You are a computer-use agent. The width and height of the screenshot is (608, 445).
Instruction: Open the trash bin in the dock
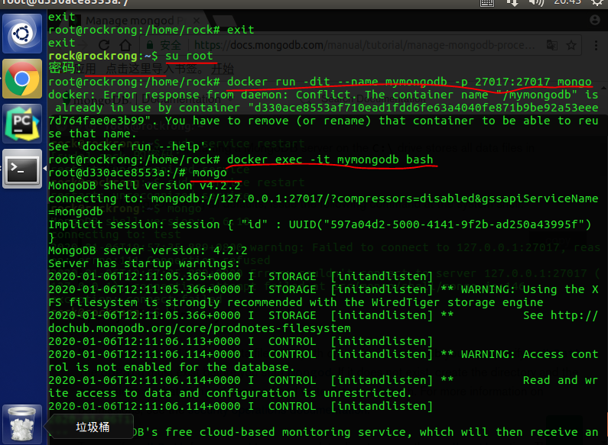[x=22, y=424]
